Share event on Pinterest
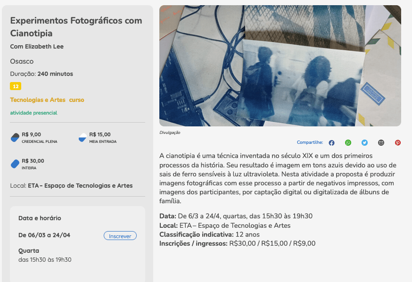The height and width of the screenshot is (282, 412). 398,143
